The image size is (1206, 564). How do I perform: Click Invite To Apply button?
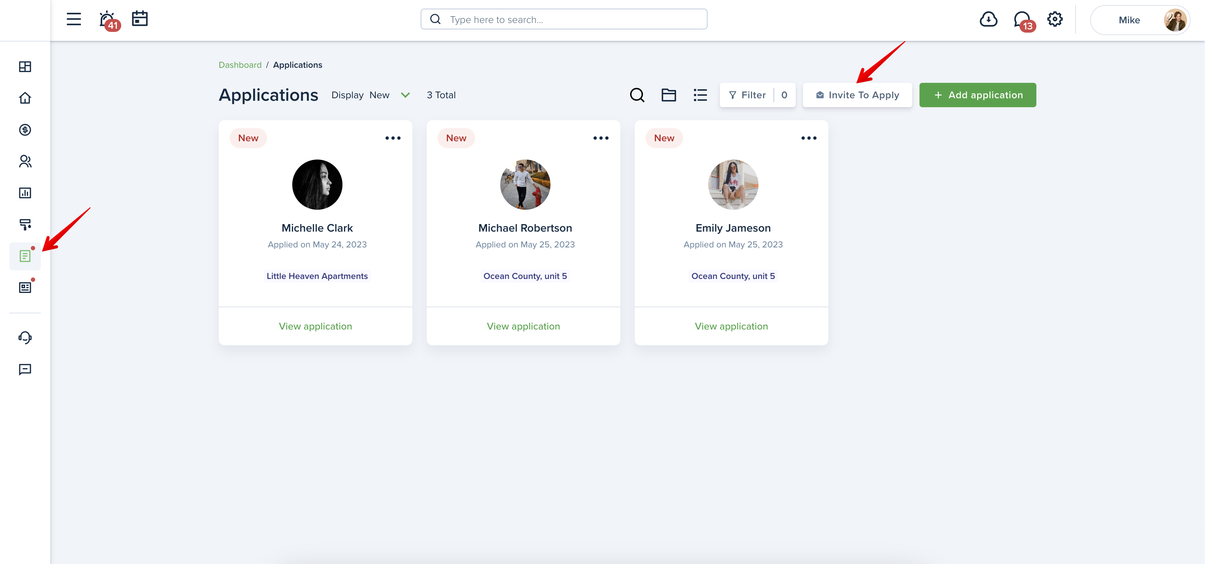(857, 95)
